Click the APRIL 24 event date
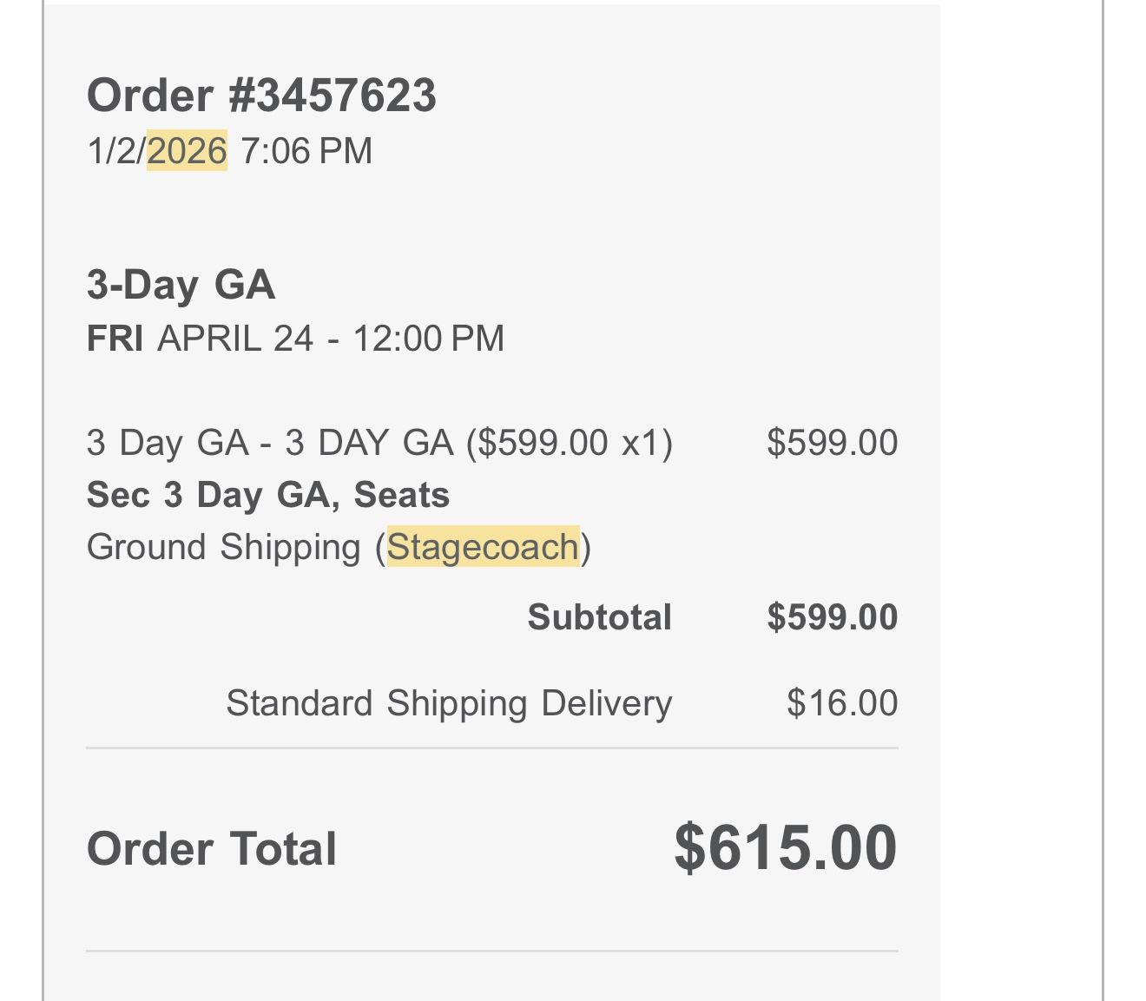 pyautogui.click(x=235, y=338)
